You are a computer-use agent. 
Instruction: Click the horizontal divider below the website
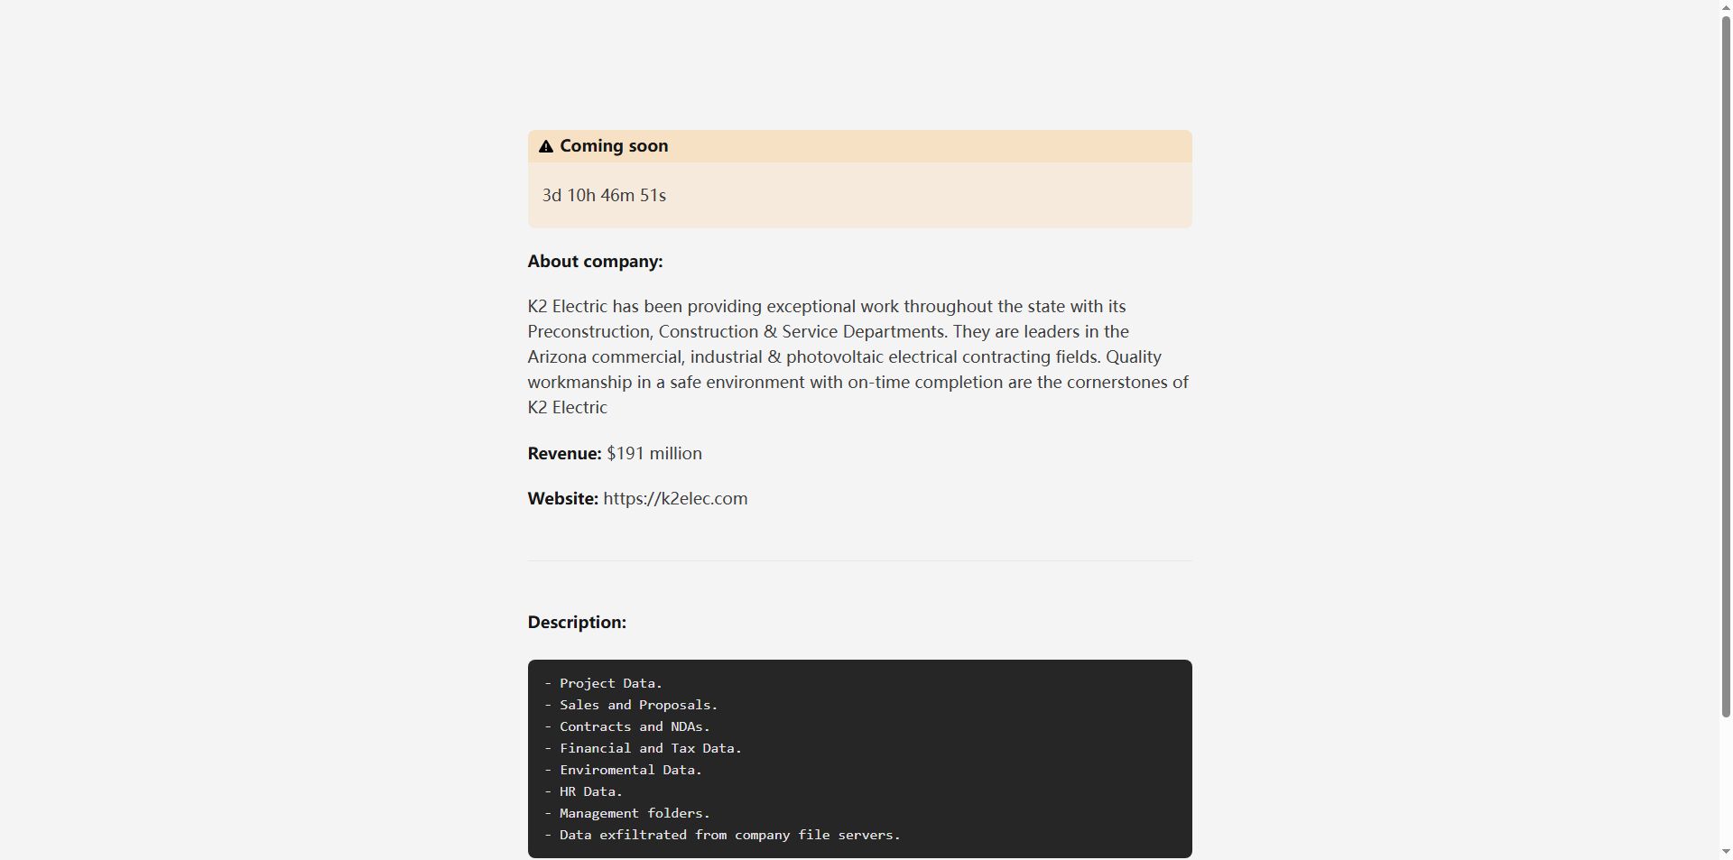point(859,561)
